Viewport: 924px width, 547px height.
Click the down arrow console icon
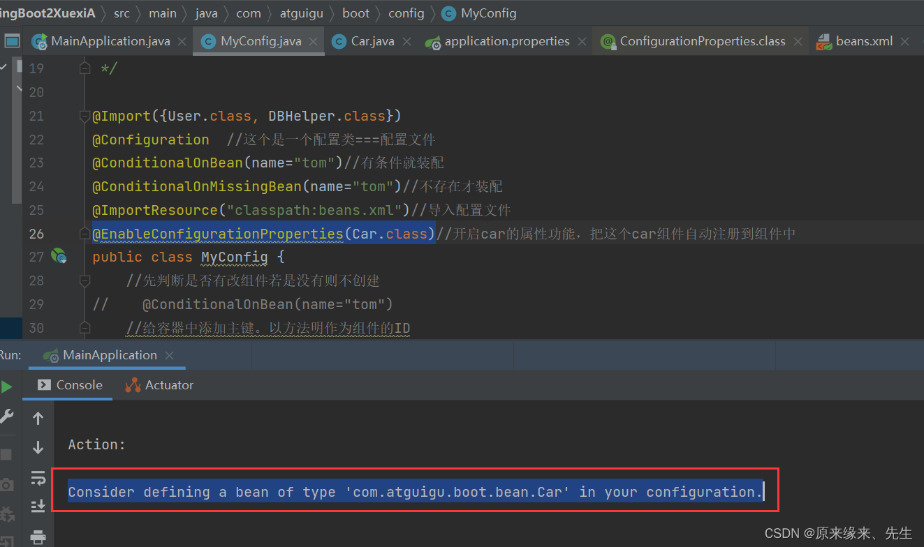pyautogui.click(x=38, y=448)
